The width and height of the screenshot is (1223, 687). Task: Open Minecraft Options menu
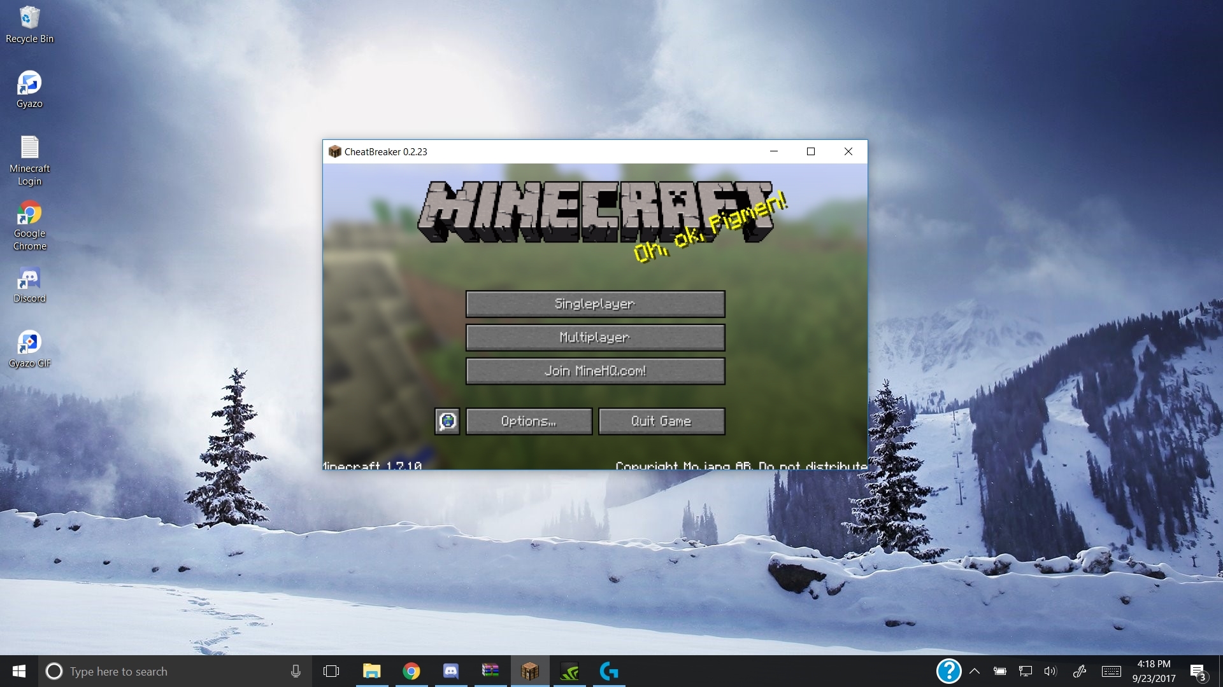pos(529,422)
